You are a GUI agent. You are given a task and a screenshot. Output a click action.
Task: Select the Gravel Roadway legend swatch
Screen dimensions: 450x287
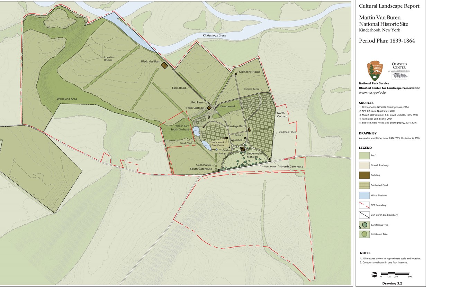coord(364,165)
